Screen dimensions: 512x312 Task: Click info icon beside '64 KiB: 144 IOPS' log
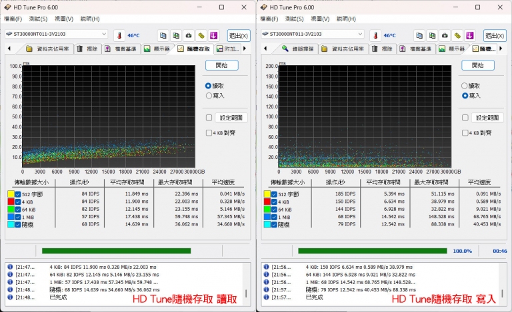(266, 275)
